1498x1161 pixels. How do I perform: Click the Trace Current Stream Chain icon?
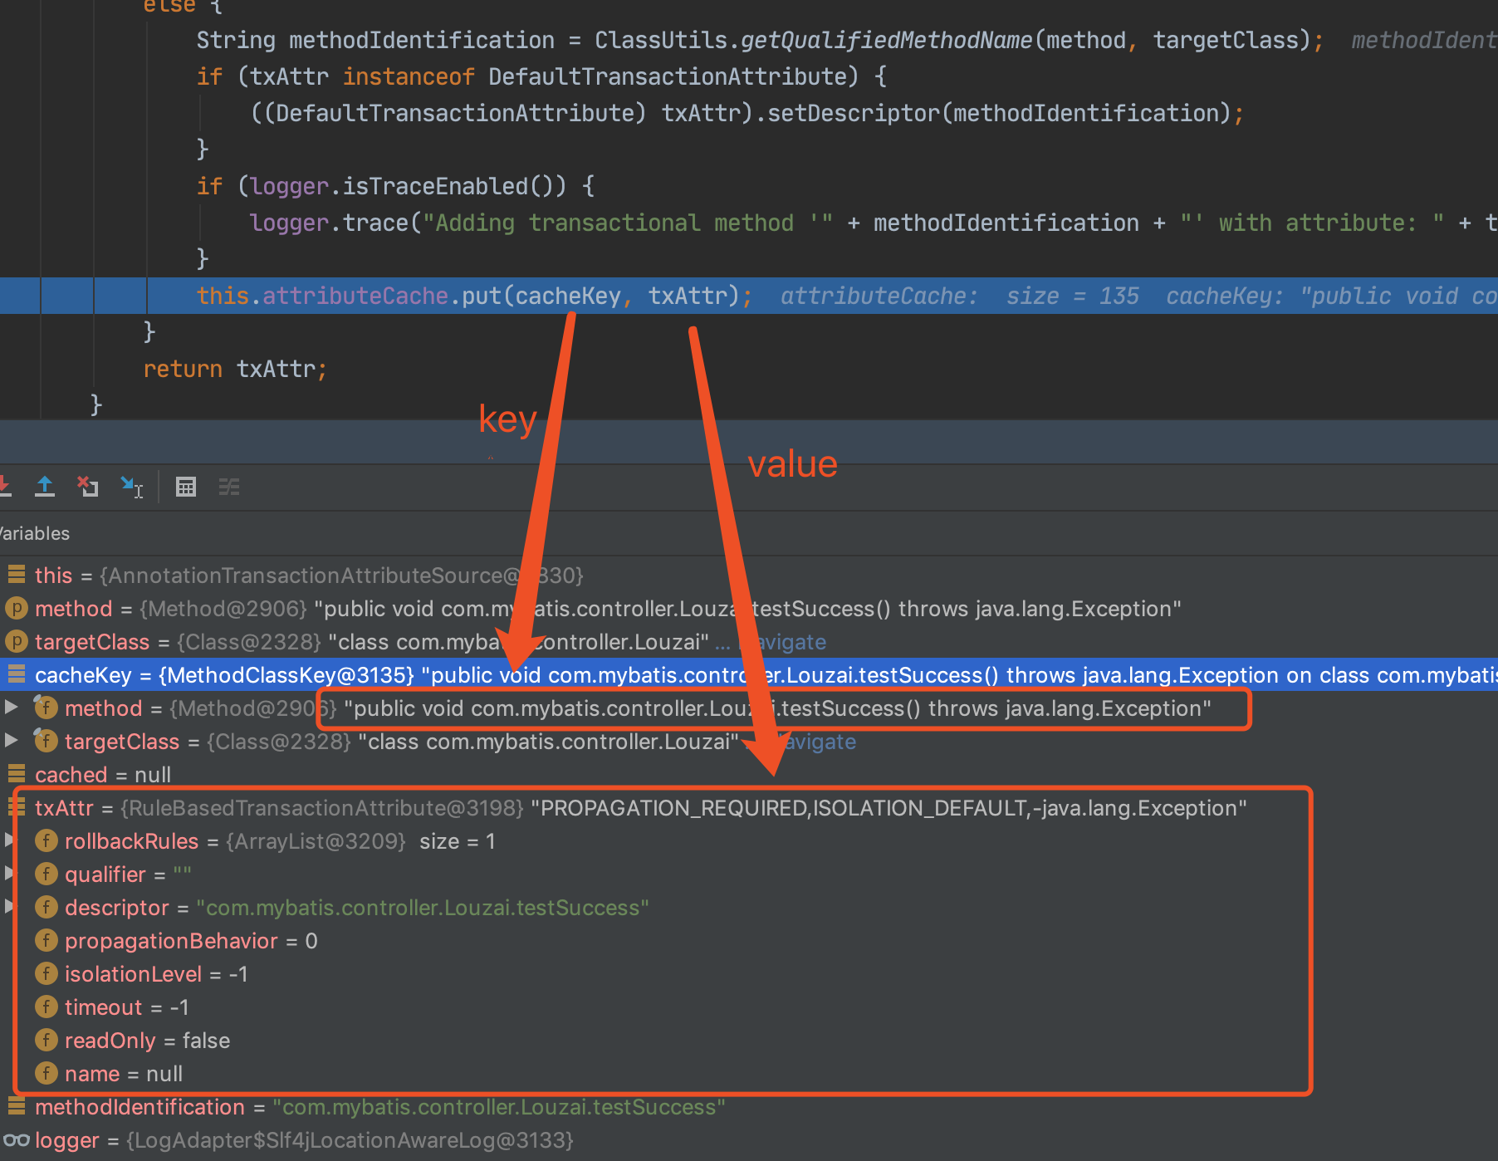tap(229, 487)
